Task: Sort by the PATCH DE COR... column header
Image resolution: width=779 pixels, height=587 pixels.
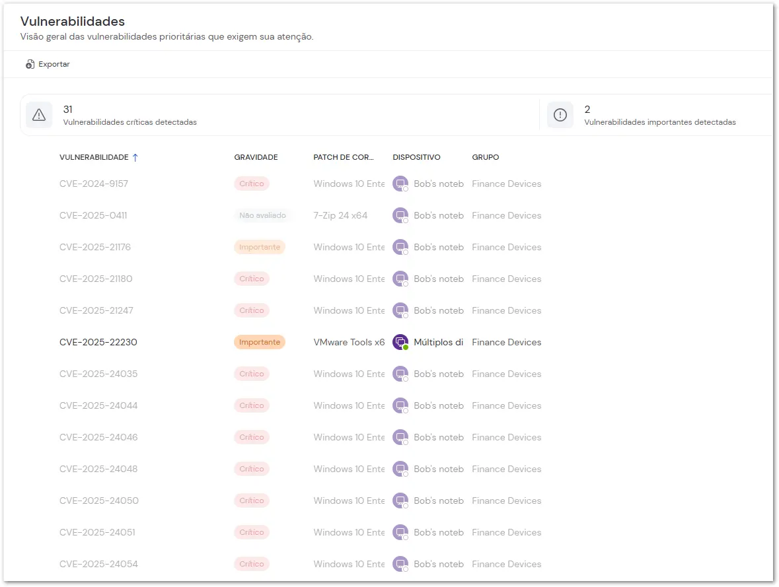Action: point(344,157)
